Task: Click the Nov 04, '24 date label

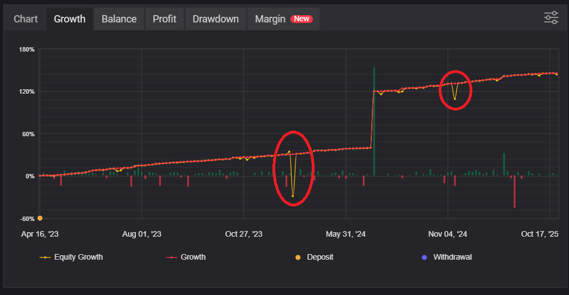Action: 448,234
